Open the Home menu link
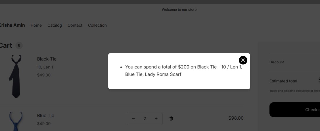Viewport: 320px width, 131px height. [x=36, y=25]
